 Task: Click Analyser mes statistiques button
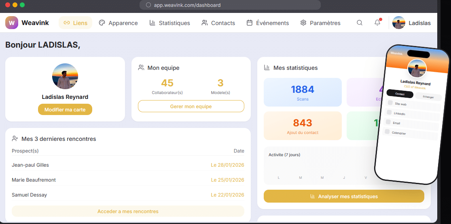click(344, 197)
